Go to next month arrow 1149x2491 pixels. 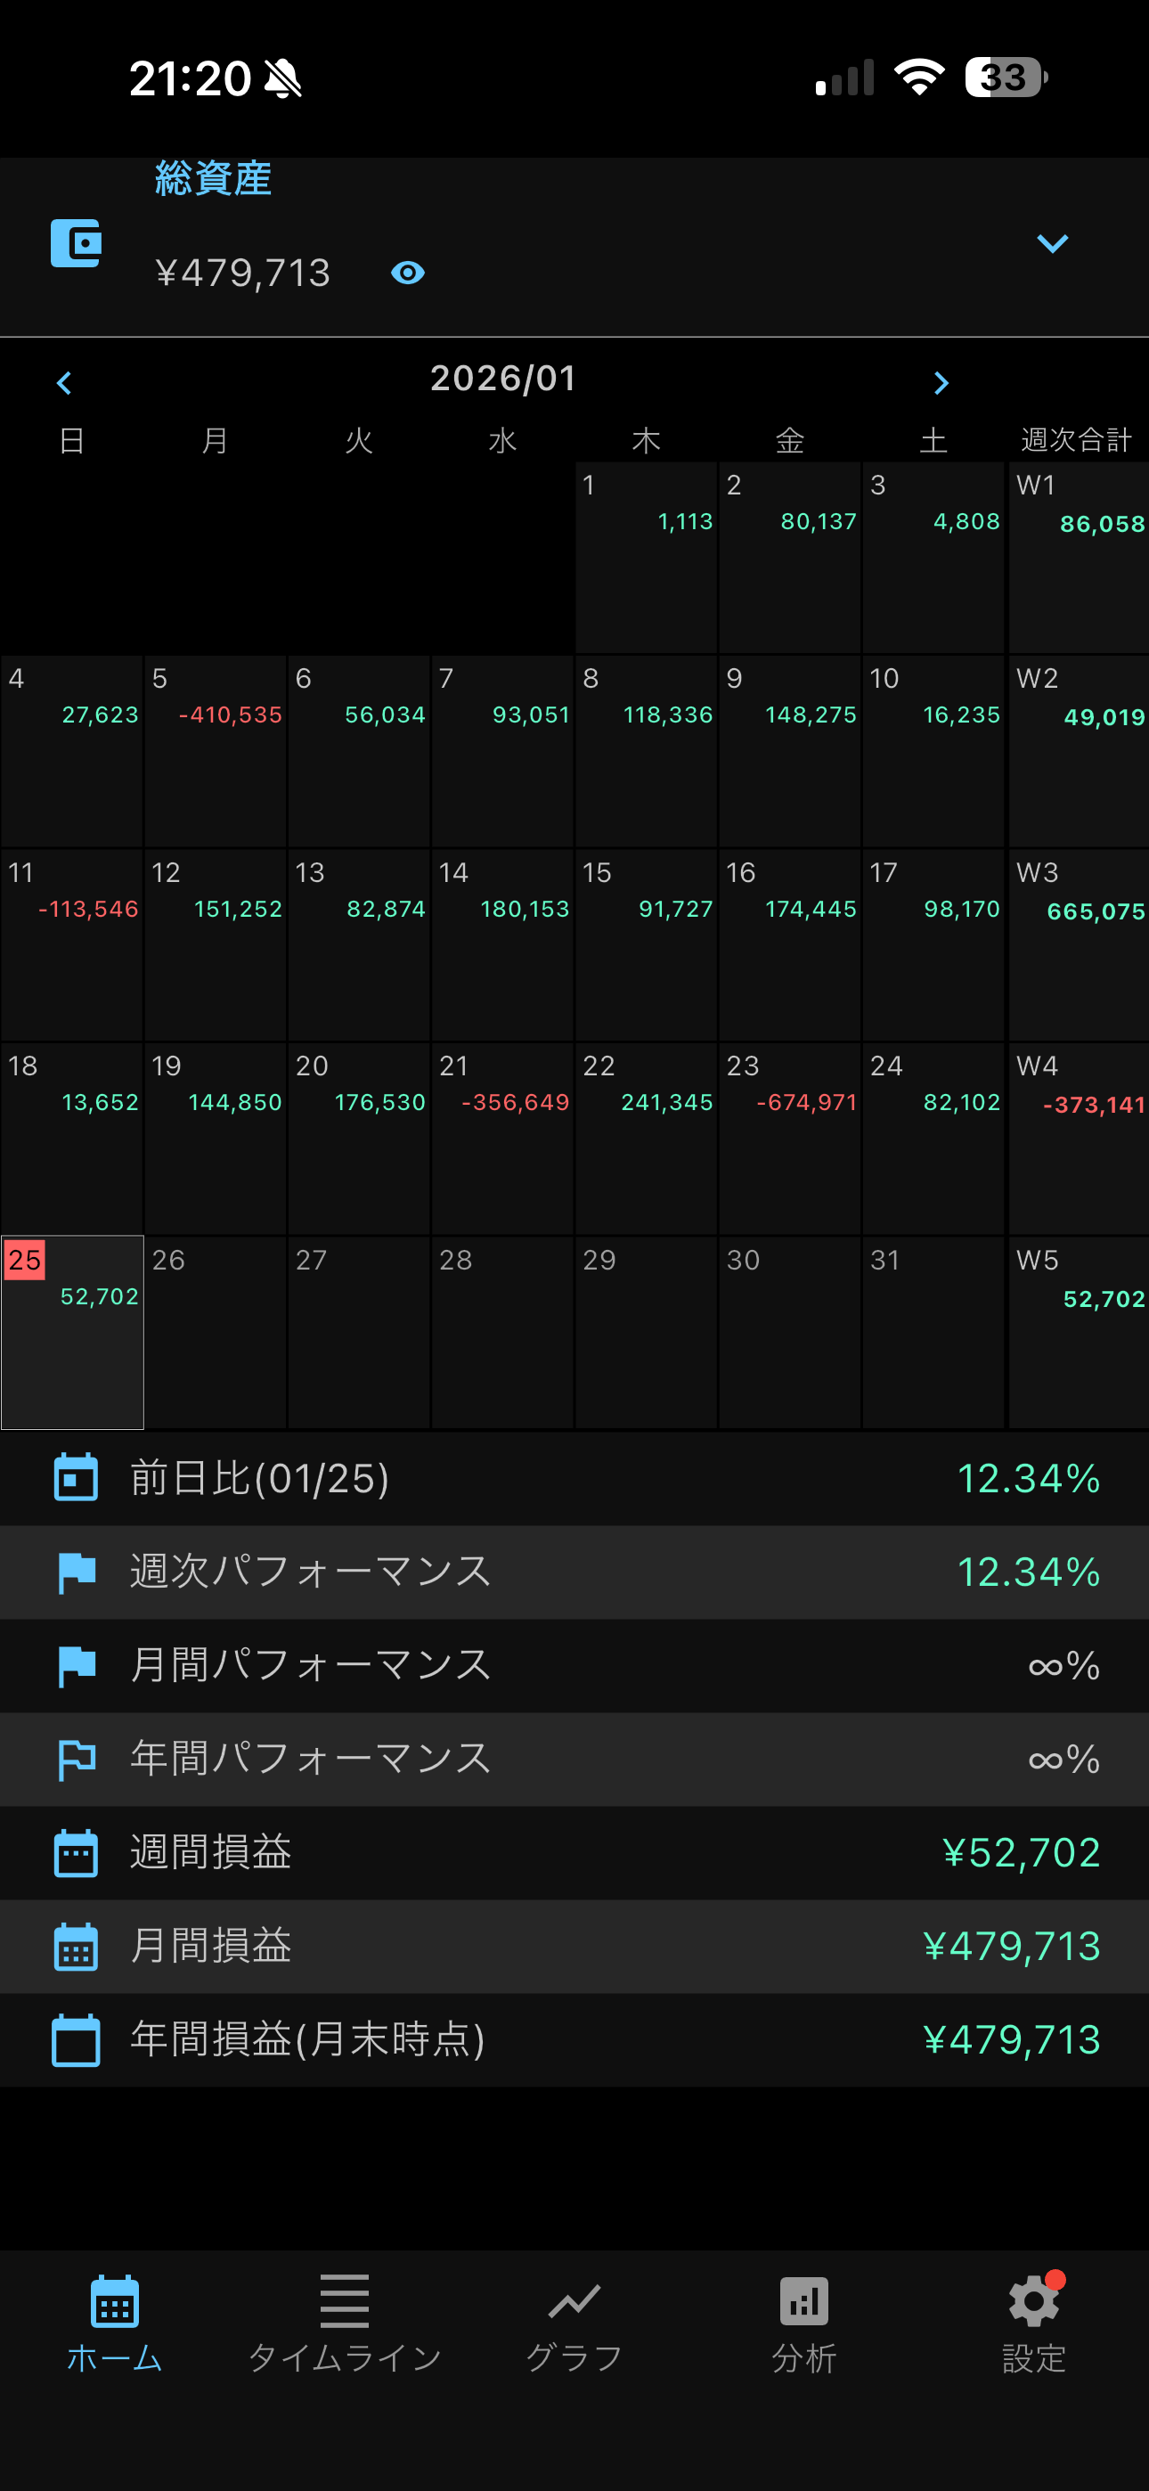click(x=940, y=384)
